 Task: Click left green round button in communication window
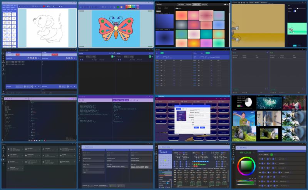pyautogui.click(x=112, y=57)
